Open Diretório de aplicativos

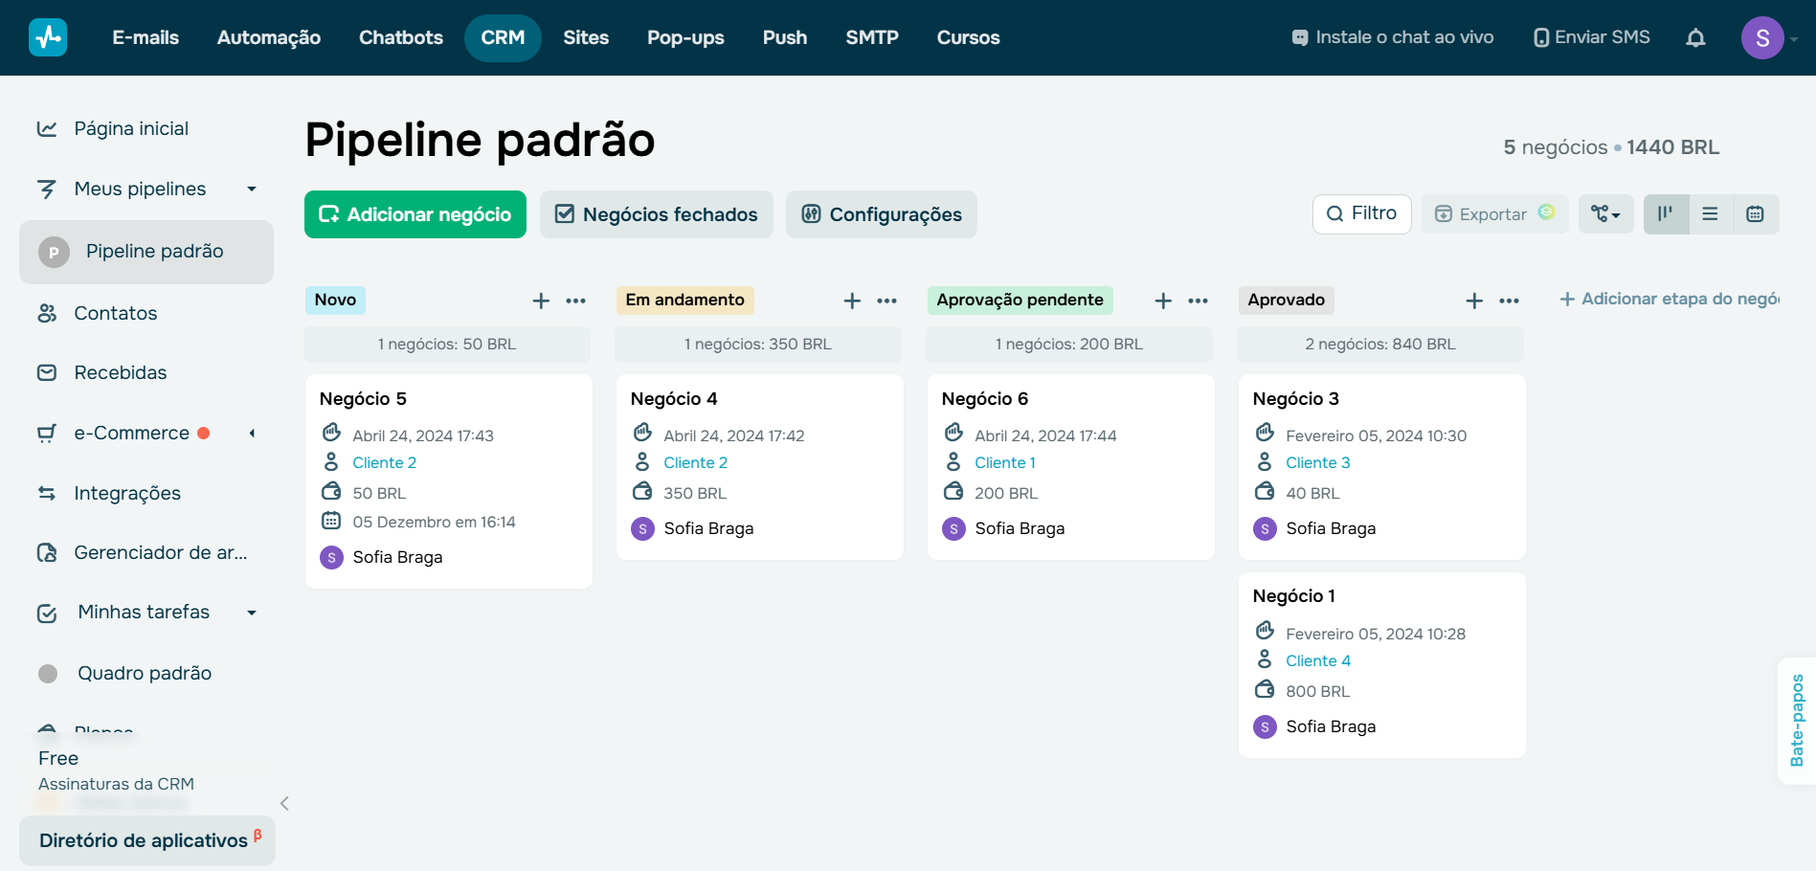tap(147, 840)
